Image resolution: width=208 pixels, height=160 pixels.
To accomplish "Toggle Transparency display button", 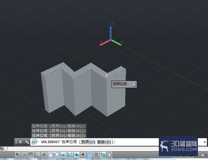I will [90, 155].
